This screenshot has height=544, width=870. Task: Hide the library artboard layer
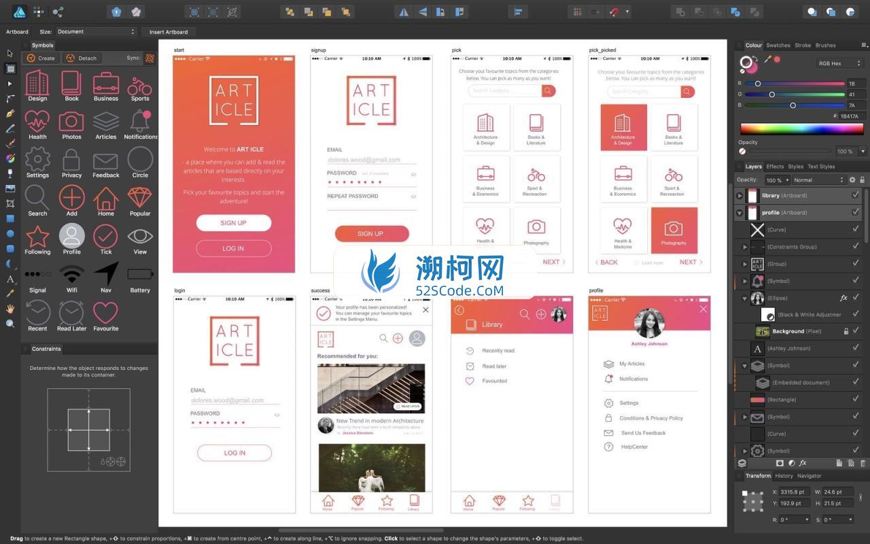856,195
